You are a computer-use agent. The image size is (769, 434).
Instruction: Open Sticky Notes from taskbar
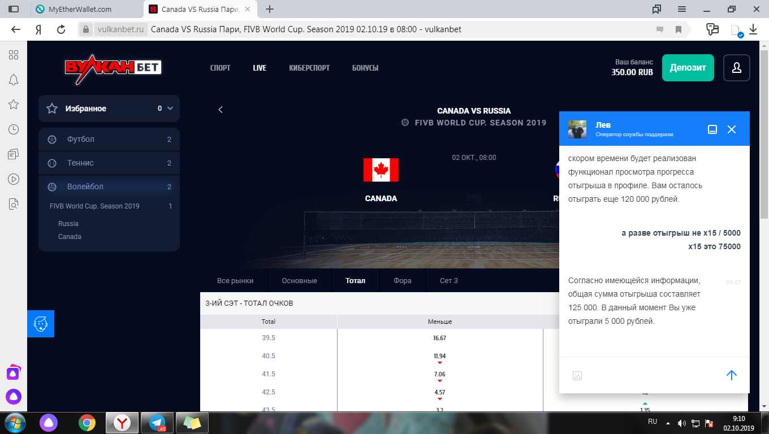(192, 423)
